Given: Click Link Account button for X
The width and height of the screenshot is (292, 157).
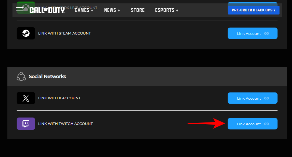Looking at the screenshot, I should [x=252, y=98].
